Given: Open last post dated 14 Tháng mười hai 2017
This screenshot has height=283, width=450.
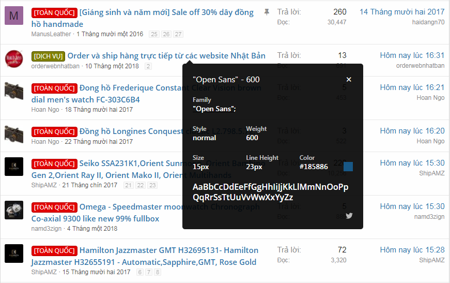Looking at the screenshot, I should click(401, 12).
